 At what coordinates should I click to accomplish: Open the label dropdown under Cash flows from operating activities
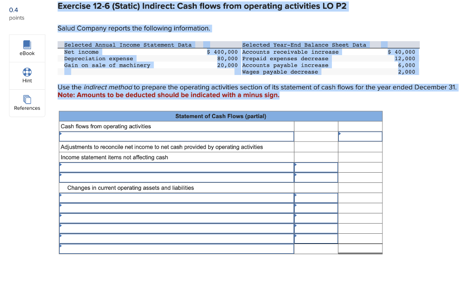coord(176,136)
